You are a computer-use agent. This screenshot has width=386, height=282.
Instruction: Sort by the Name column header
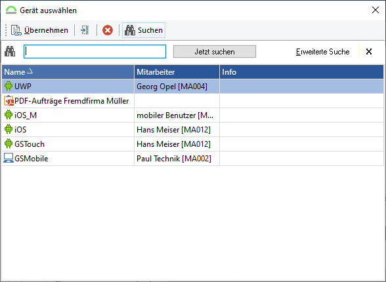[x=68, y=72]
